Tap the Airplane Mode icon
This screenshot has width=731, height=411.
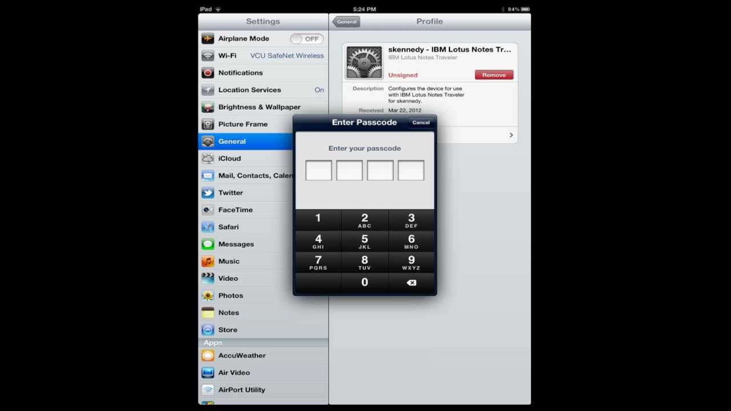208,39
